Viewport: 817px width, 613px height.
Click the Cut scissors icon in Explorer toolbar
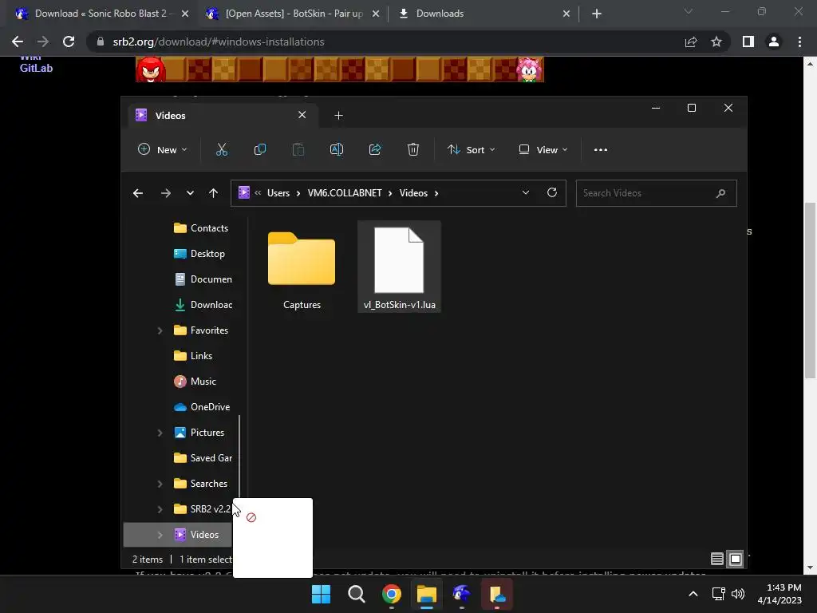tap(222, 149)
